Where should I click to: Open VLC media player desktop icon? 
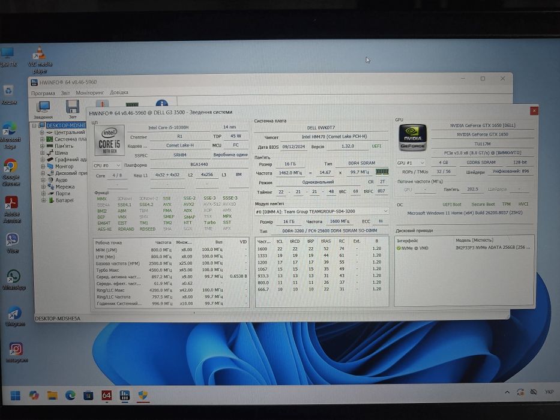coord(39,60)
